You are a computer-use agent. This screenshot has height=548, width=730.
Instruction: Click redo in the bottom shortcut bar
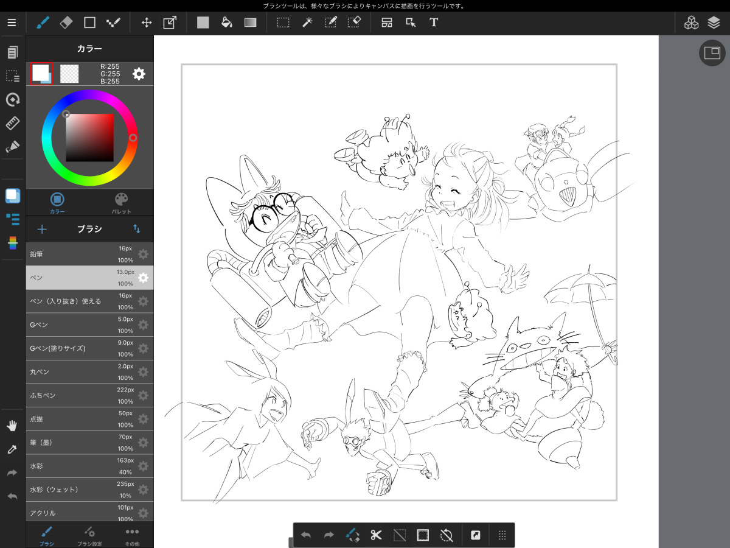(x=329, y=535)
